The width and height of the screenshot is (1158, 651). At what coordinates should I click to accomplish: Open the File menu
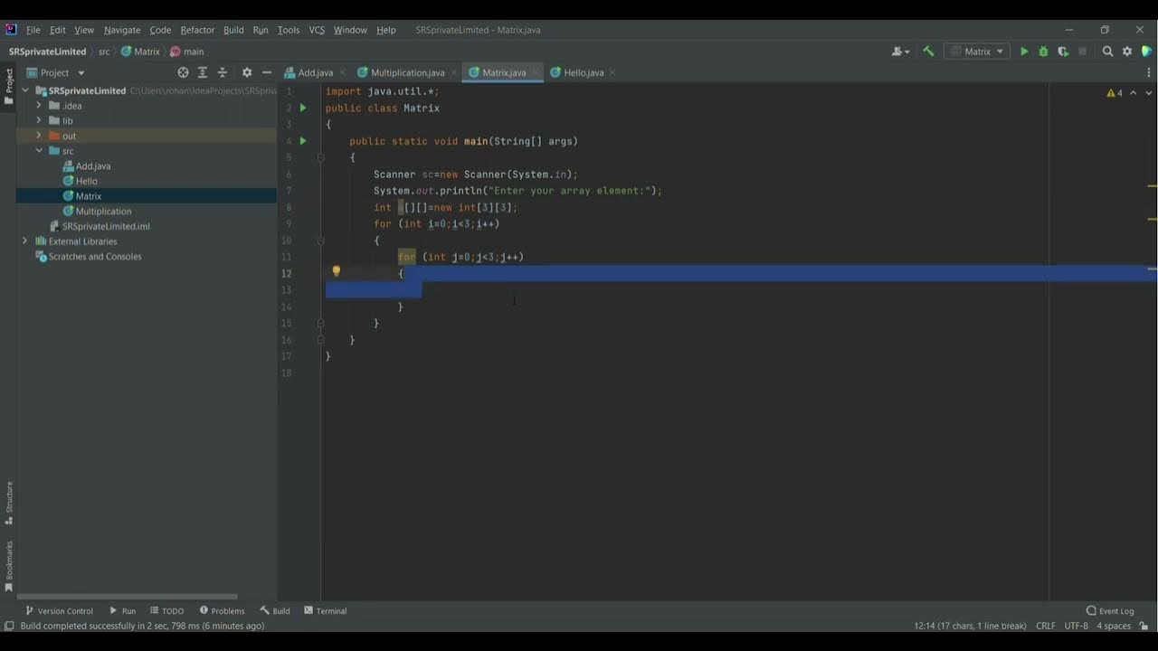tap(33, 30)
